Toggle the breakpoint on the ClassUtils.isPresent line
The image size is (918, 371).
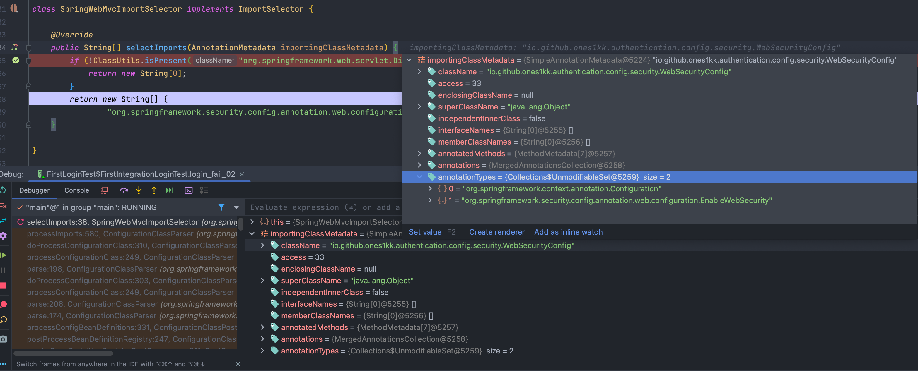tap(16, 60)
